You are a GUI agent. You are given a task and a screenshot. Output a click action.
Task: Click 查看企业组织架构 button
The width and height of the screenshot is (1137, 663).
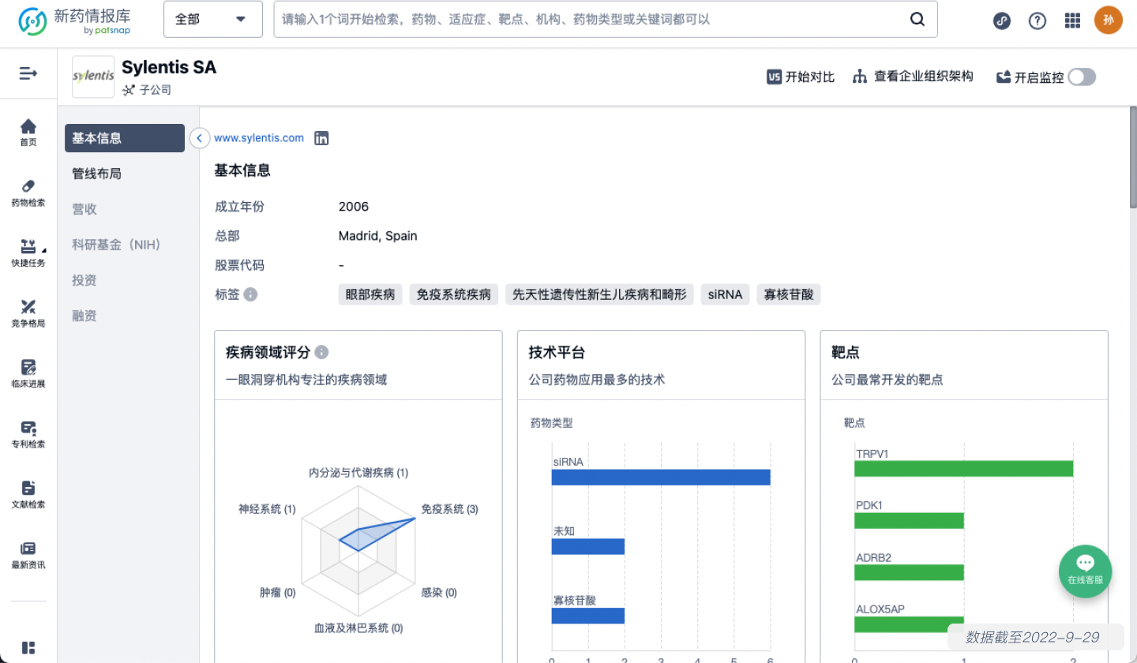(x=914, y=77)
